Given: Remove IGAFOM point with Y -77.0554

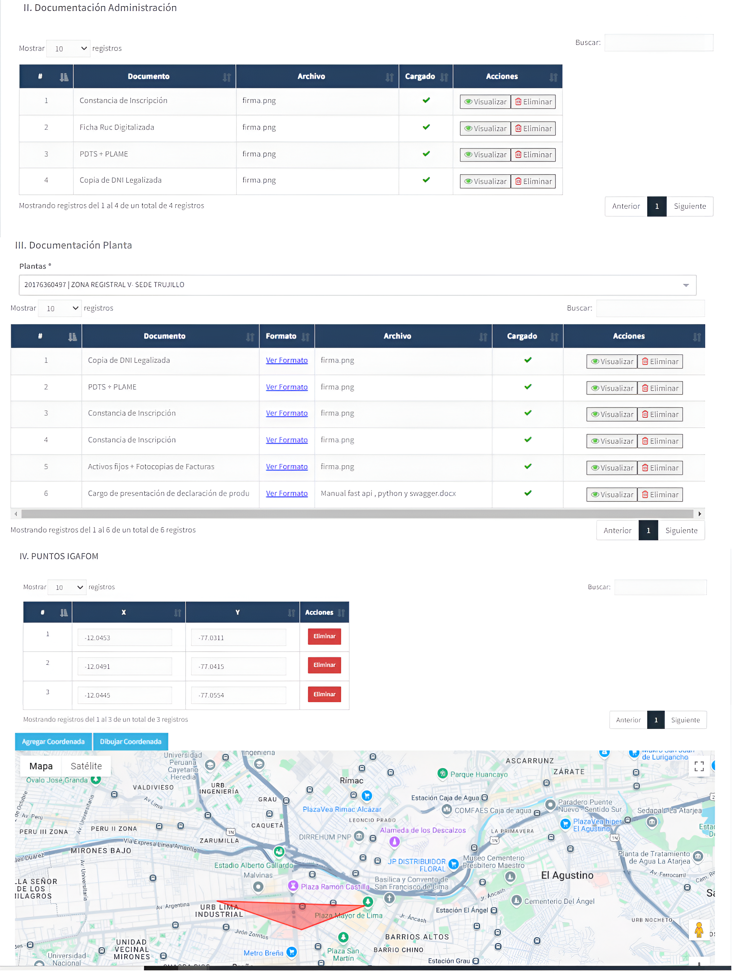Looking at the screenshot, I should [x=324, y=694].
